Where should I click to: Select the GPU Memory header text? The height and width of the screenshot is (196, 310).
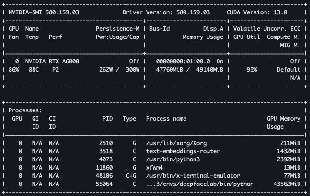pos(284,119)
